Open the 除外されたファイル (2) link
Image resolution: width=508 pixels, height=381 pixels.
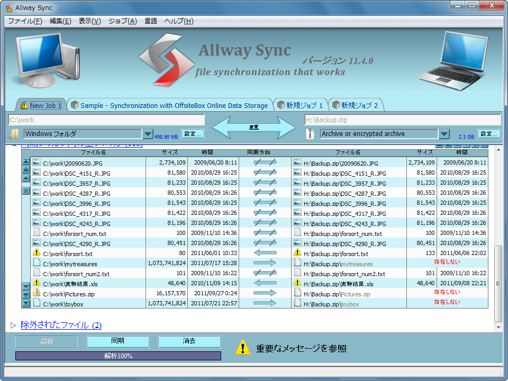point(61,325)
